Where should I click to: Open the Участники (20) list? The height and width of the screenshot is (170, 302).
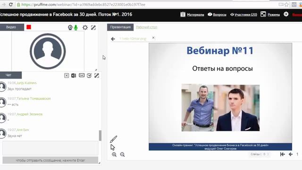tap(246, 15)
